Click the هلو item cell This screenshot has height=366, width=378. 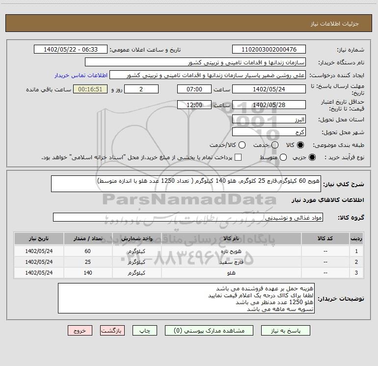point(231,273)
